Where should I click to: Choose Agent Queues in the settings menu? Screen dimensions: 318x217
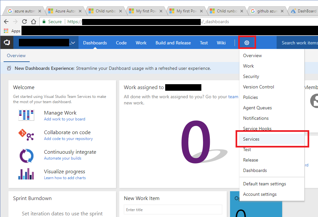[272, 108]
